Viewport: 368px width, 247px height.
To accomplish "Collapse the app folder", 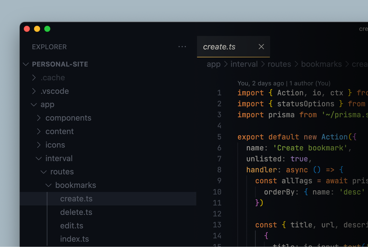I will point(34,104).
